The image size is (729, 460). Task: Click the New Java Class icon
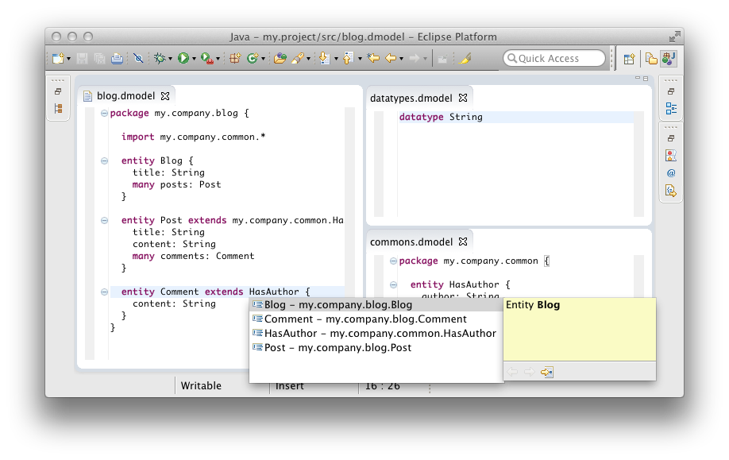pyautogui.click(x=252, y=58)
